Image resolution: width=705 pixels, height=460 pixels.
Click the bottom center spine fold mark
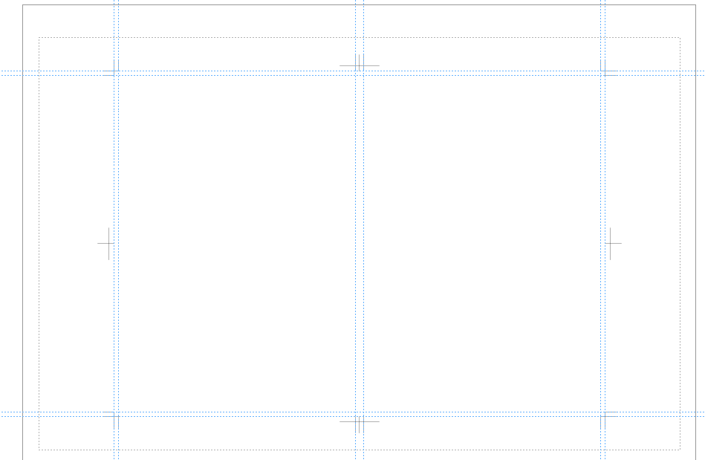[x=360, y=424]
